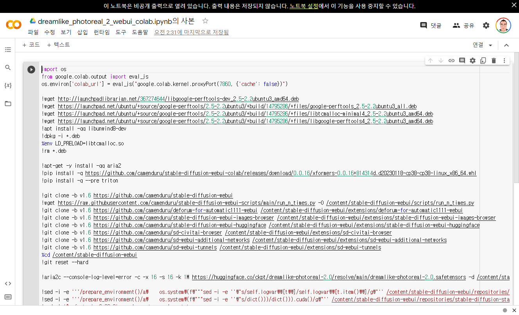Open the xformers wheel GitHub link
Viewport: 519px width, 315px height.
point(281,173)
